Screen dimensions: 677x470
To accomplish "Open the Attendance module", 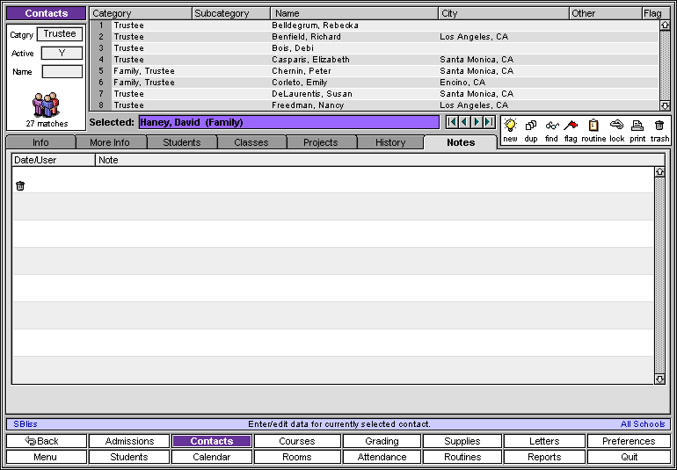I will [x=382, y=457].
